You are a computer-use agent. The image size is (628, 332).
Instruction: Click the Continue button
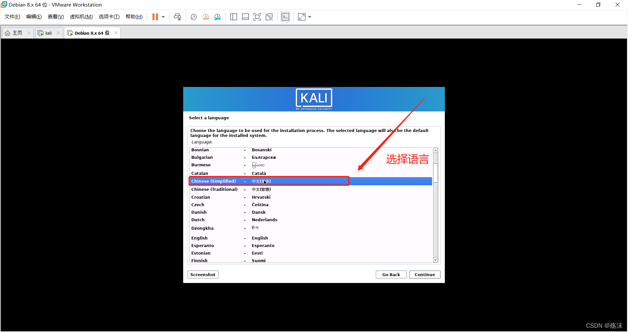[425, 274]
